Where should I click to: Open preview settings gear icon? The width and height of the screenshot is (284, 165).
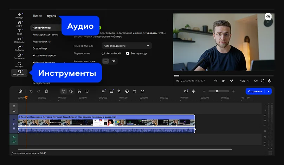tap(270, 81)
